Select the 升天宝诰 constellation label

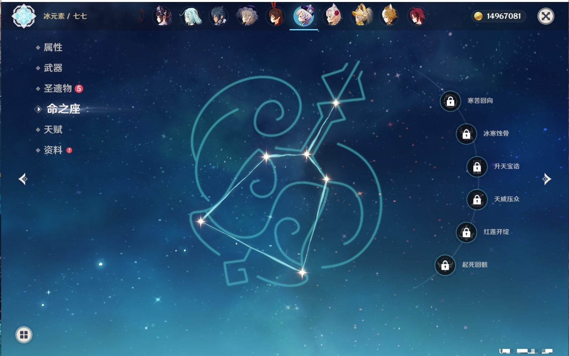[506, 166]
